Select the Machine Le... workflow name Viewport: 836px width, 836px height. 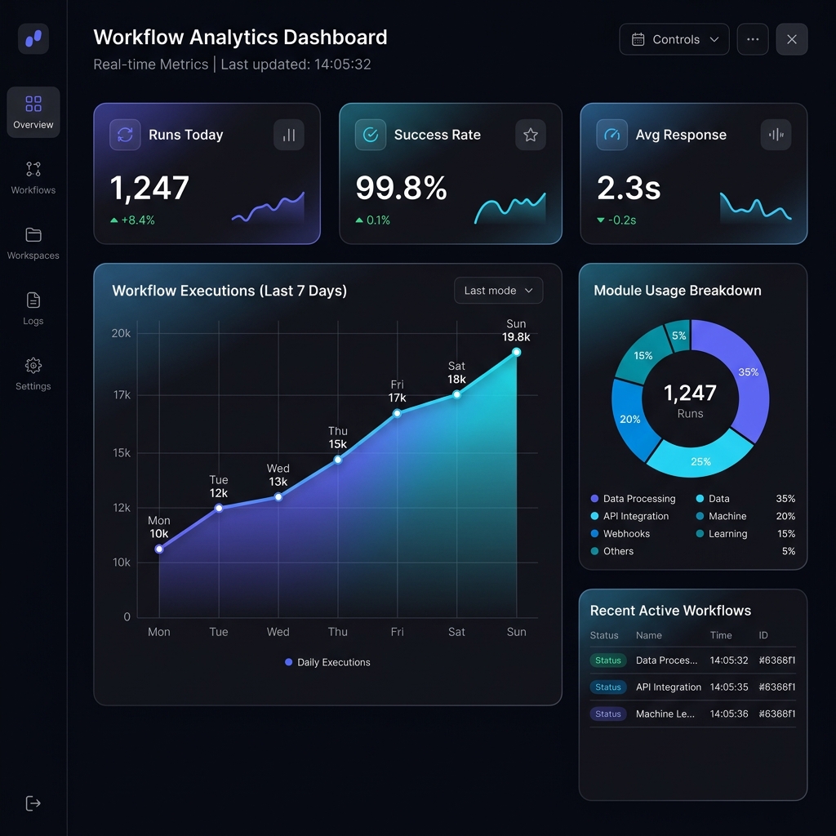665,714
